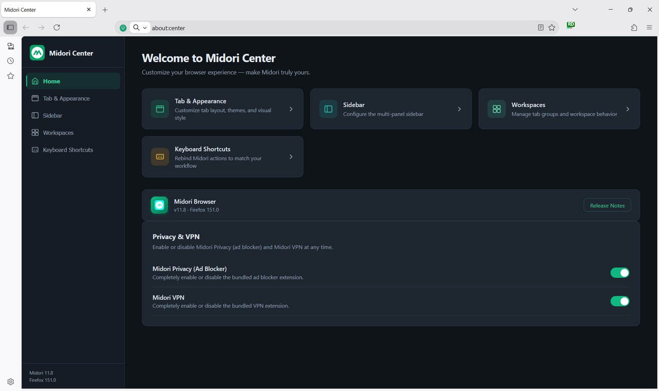Open the Release Notes button

608,205
